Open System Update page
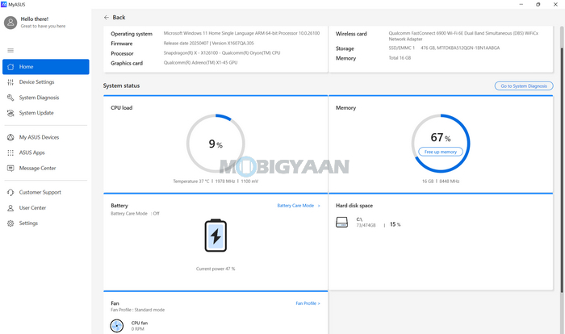565x334 pixels. (x=46, y=113)
